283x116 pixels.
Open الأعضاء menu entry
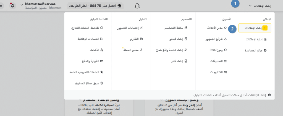(96, 50)
